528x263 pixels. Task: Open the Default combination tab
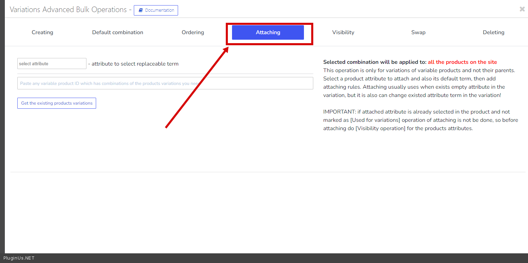click(118, 32)
